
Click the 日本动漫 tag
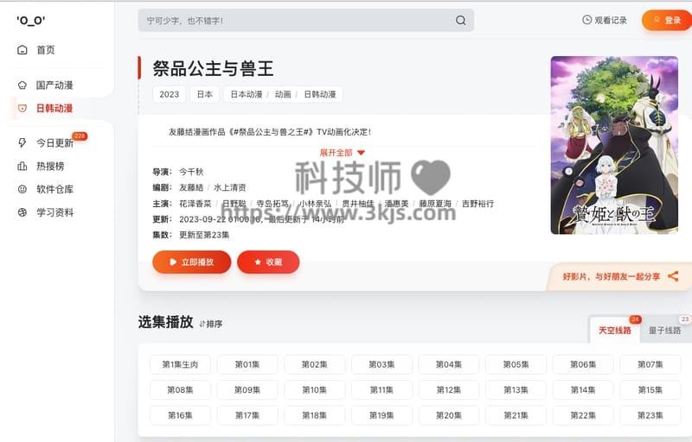click(247, 94)
